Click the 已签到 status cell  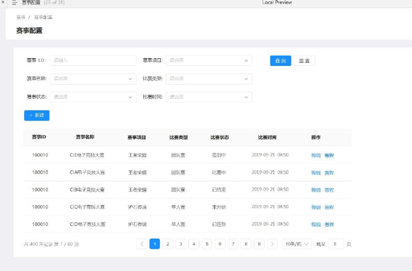tap(219, 224)
